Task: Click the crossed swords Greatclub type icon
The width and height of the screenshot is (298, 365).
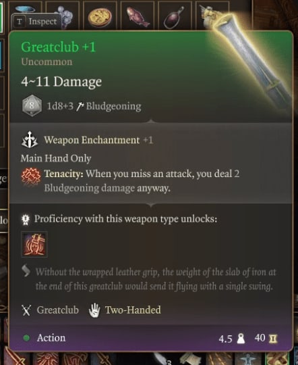Action: (x=26, y=310)
